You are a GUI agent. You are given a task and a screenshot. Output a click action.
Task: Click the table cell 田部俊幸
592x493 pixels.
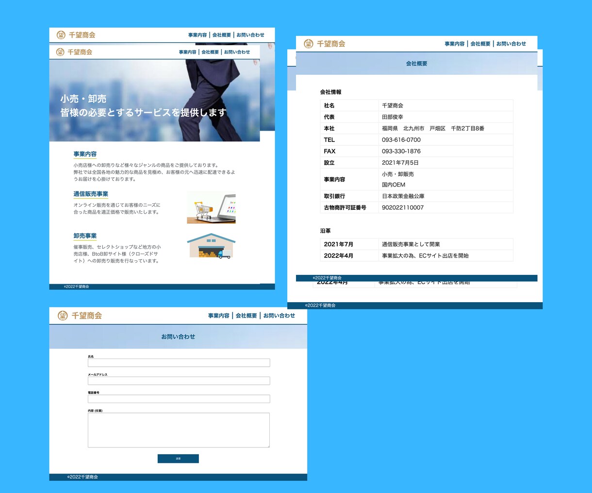point(393,117)
